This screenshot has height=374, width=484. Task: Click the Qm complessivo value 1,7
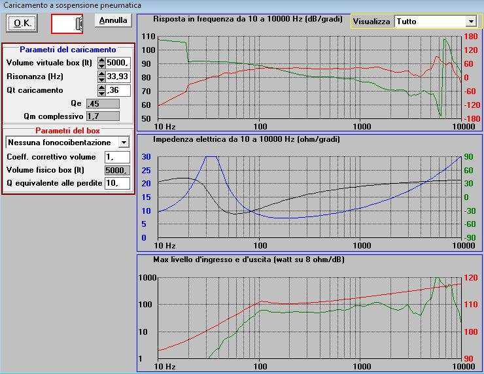tap(103, 116)
